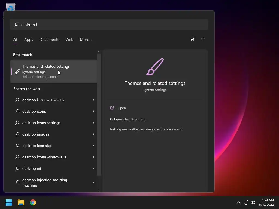Click search icon beside 'desktop ini'

pyautogui.click(x=17, y=168)
